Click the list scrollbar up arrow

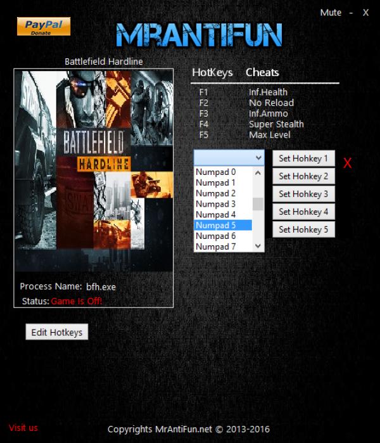[258, 172]
